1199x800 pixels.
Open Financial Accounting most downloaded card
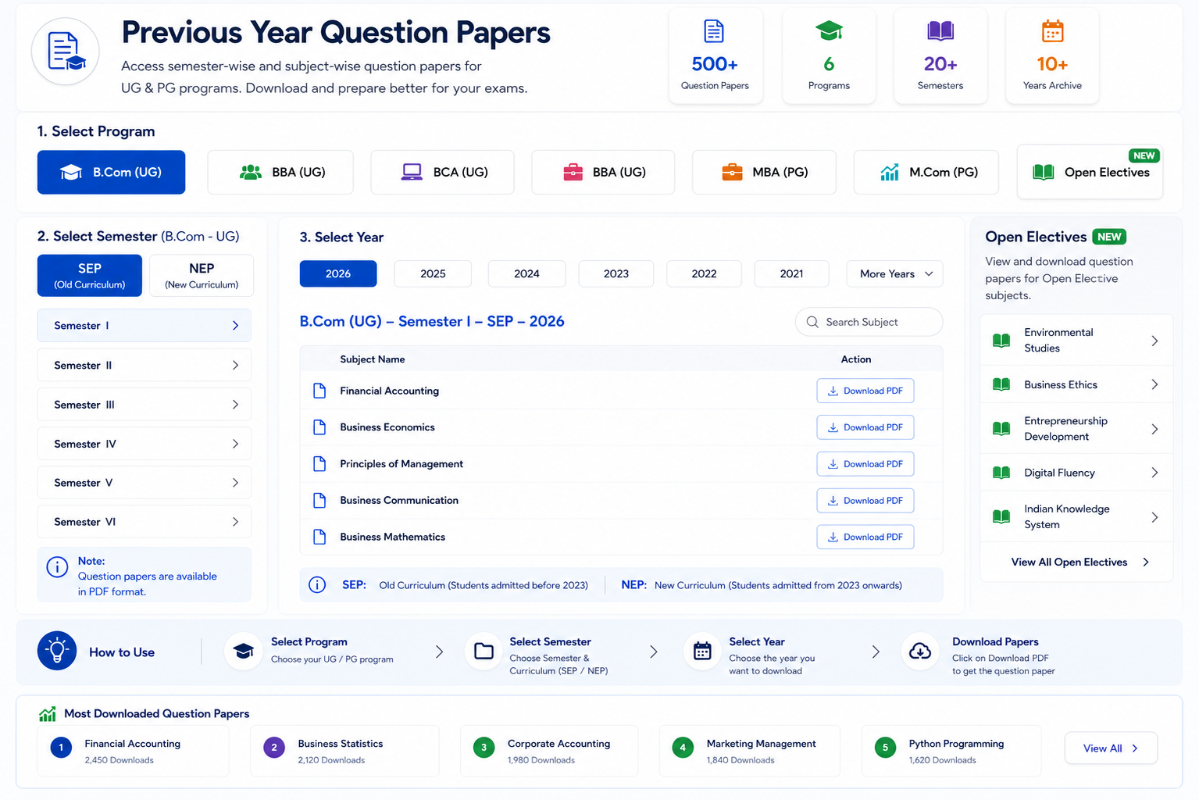coord(133,751)
